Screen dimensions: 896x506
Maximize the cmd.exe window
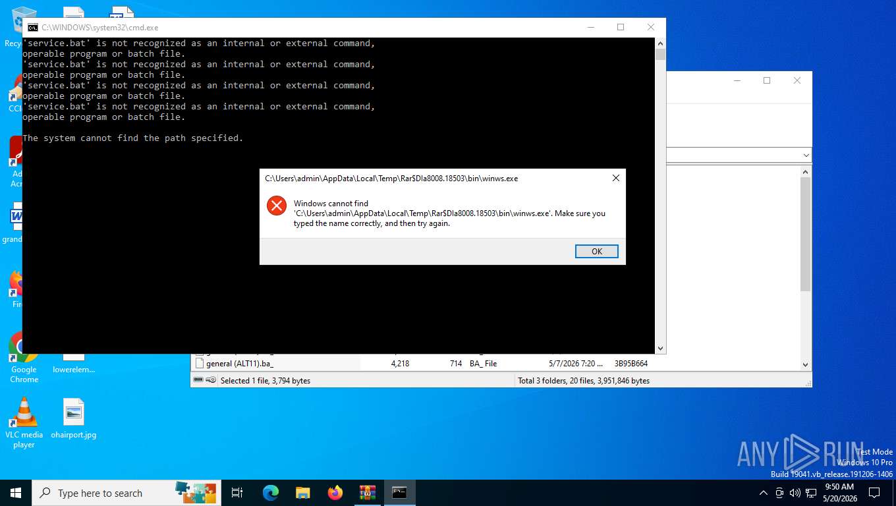point(620,27)
